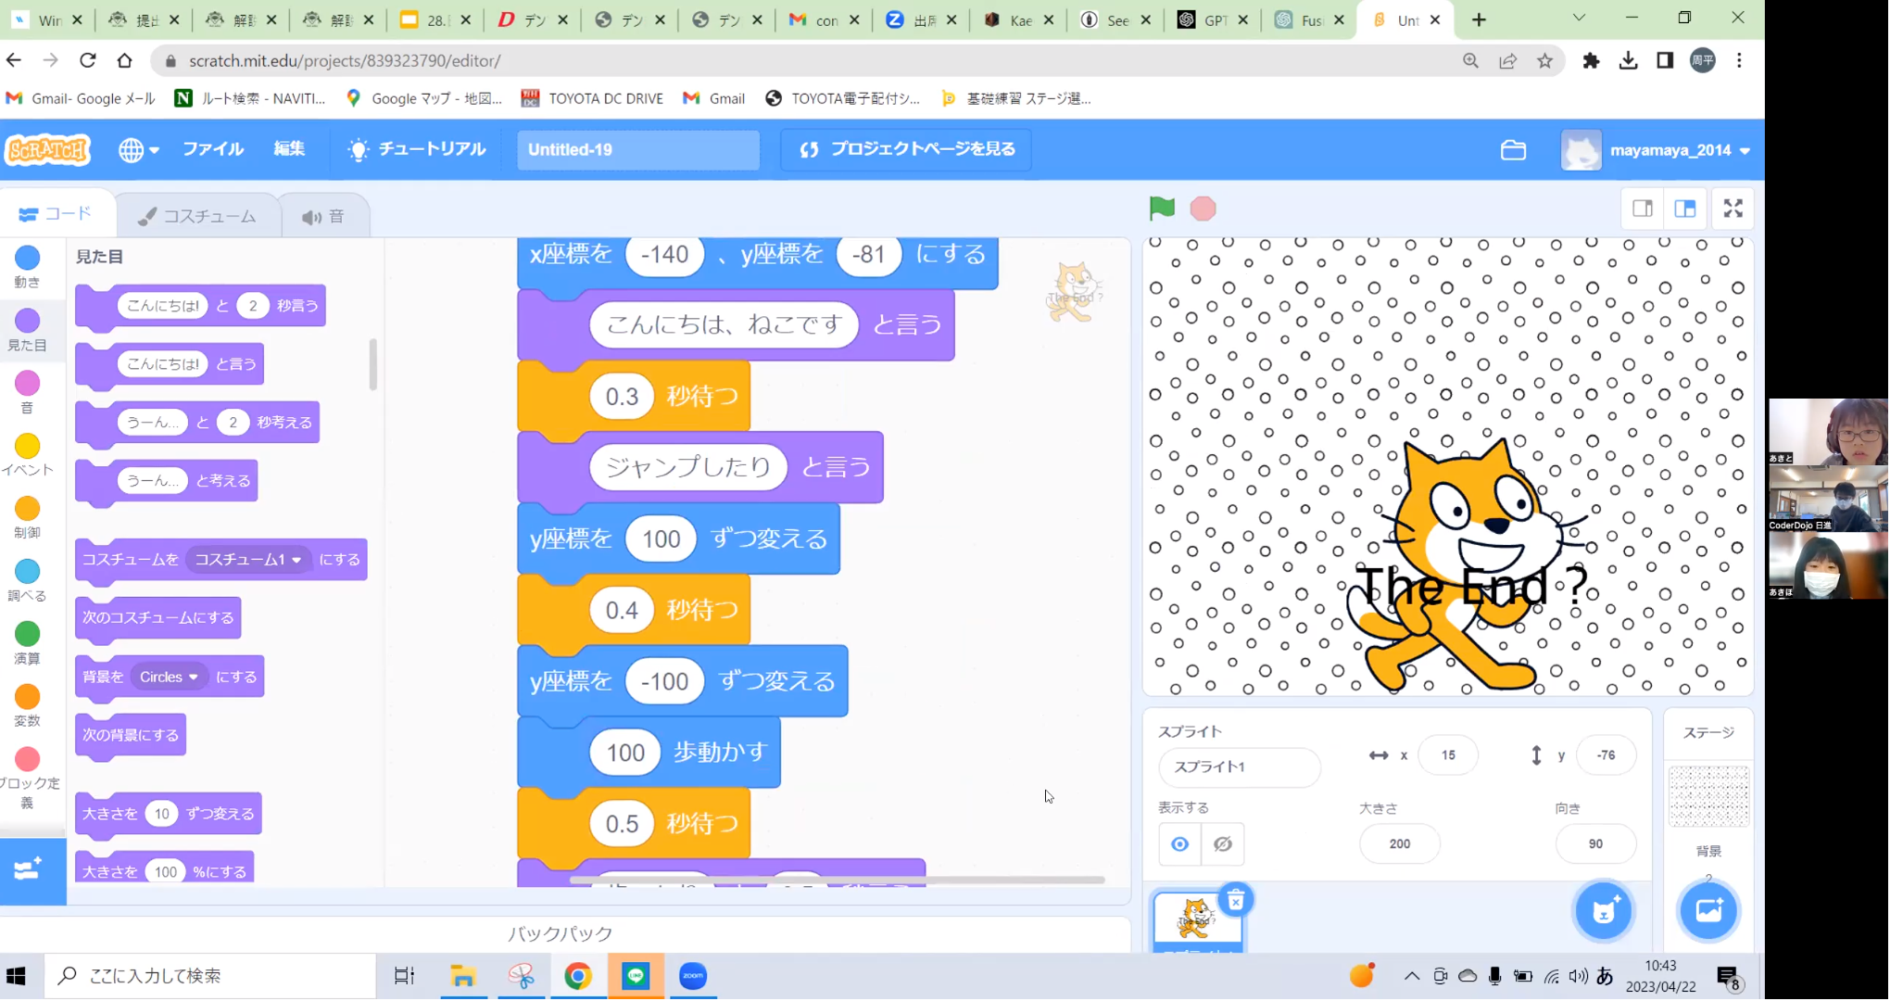The width and height of the screenshot is (1903, 1001).
Task: Start the project with the green flag
Action: pyautogui.click(x=1162, y=209)
